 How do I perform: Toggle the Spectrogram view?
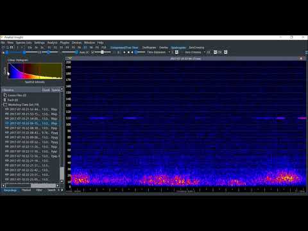[x=178, y=47]
